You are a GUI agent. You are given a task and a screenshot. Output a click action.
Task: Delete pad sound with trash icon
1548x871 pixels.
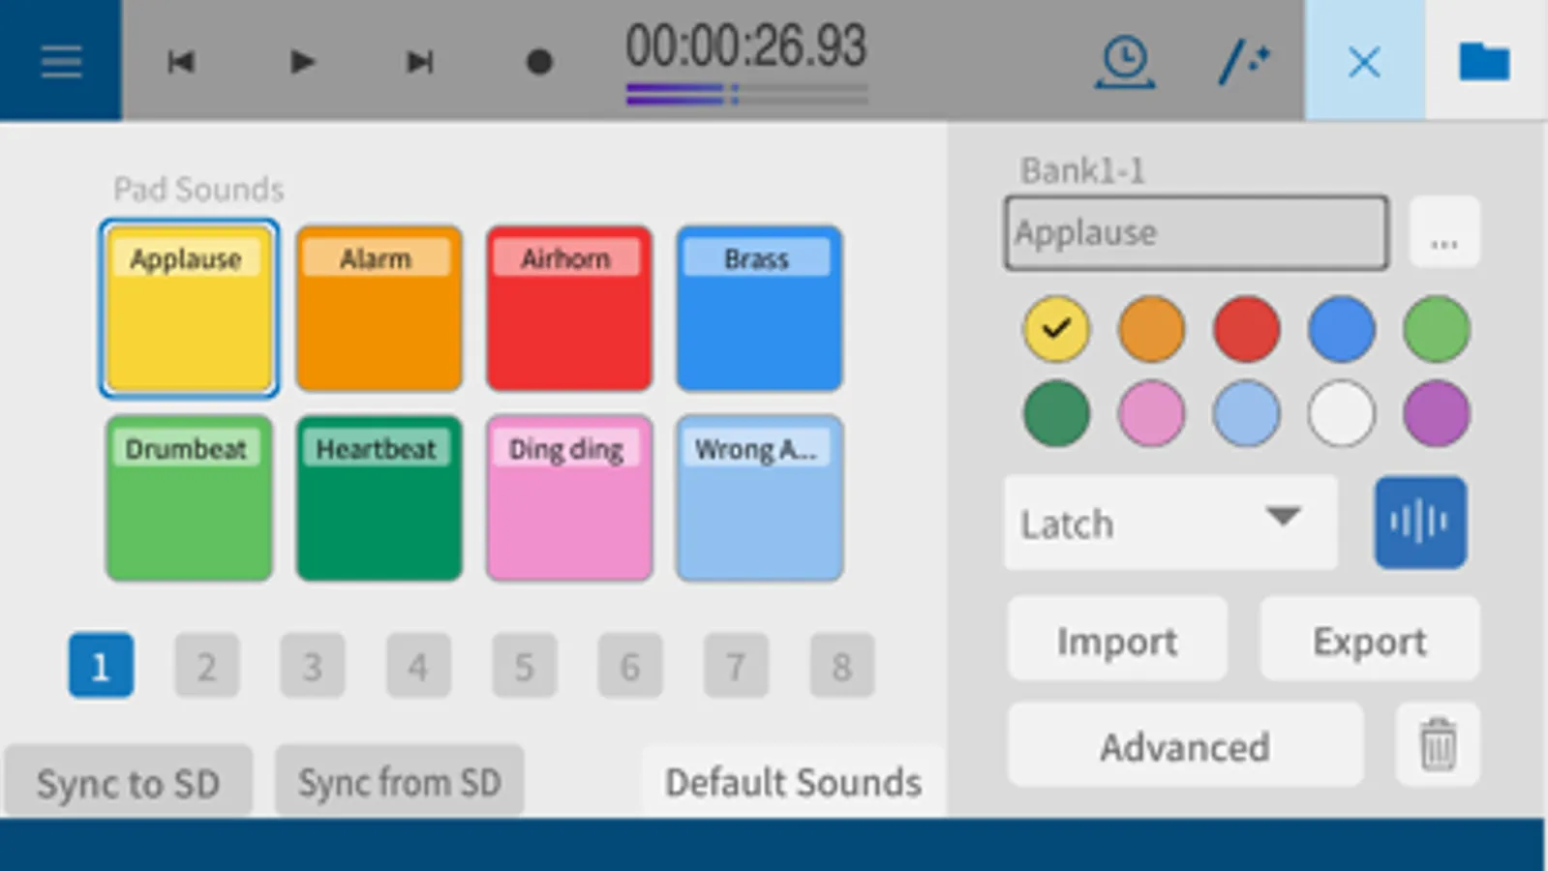coord(1438,744)
